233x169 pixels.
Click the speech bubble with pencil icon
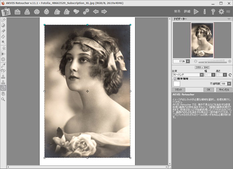(76, 12)
